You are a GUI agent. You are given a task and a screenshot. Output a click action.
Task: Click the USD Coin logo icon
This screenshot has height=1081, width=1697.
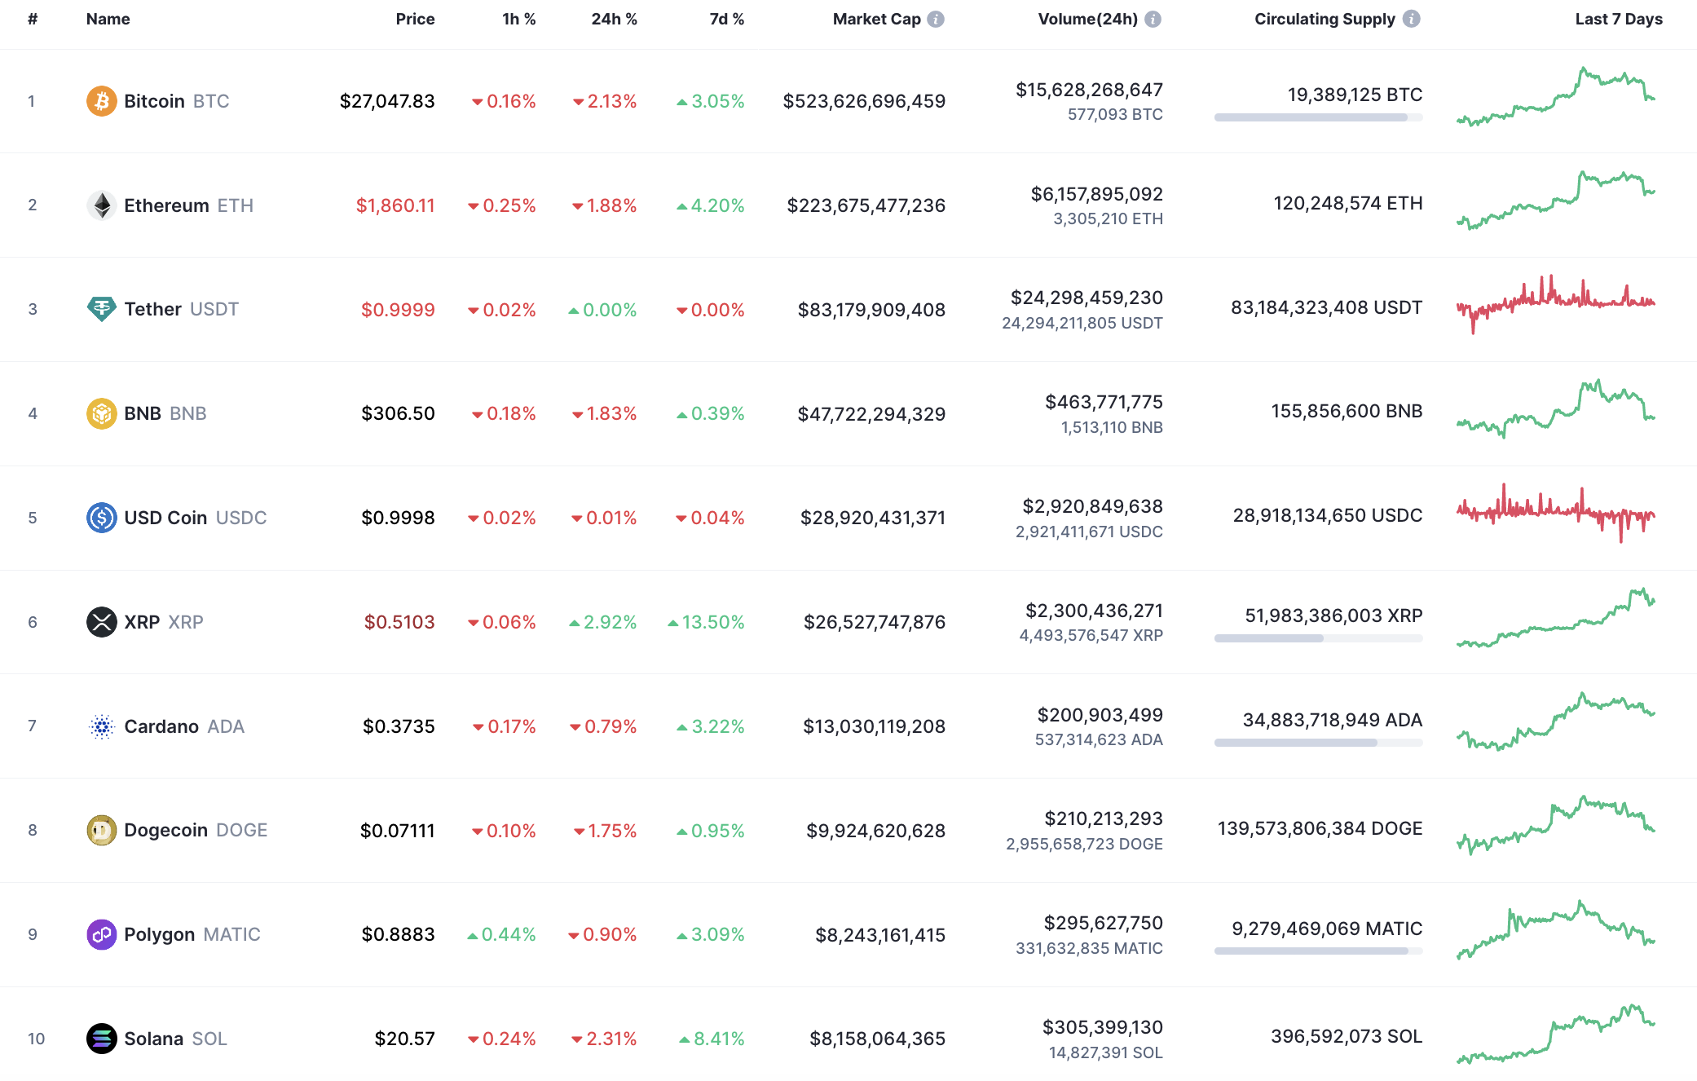click(x=100, y=517)
